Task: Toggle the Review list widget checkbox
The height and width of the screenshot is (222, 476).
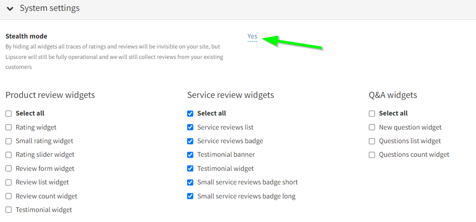Action: pyautogui.click(x=9, y=182)
